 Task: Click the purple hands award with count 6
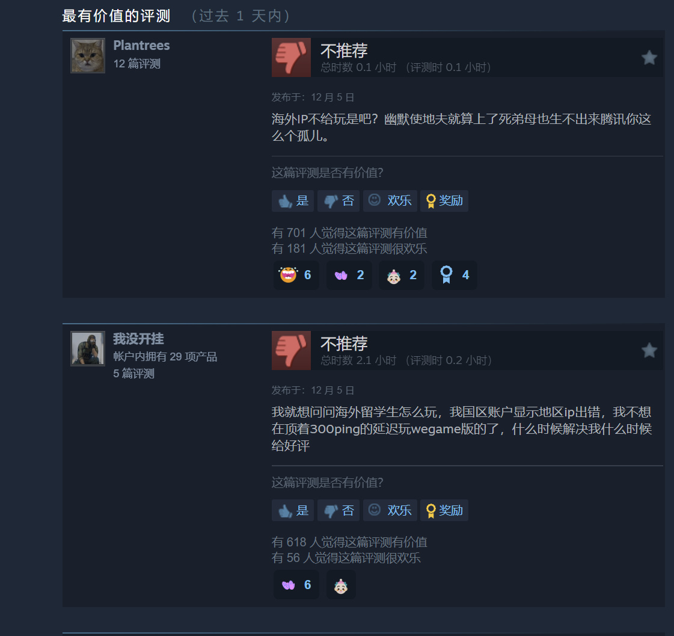(296, 585)
